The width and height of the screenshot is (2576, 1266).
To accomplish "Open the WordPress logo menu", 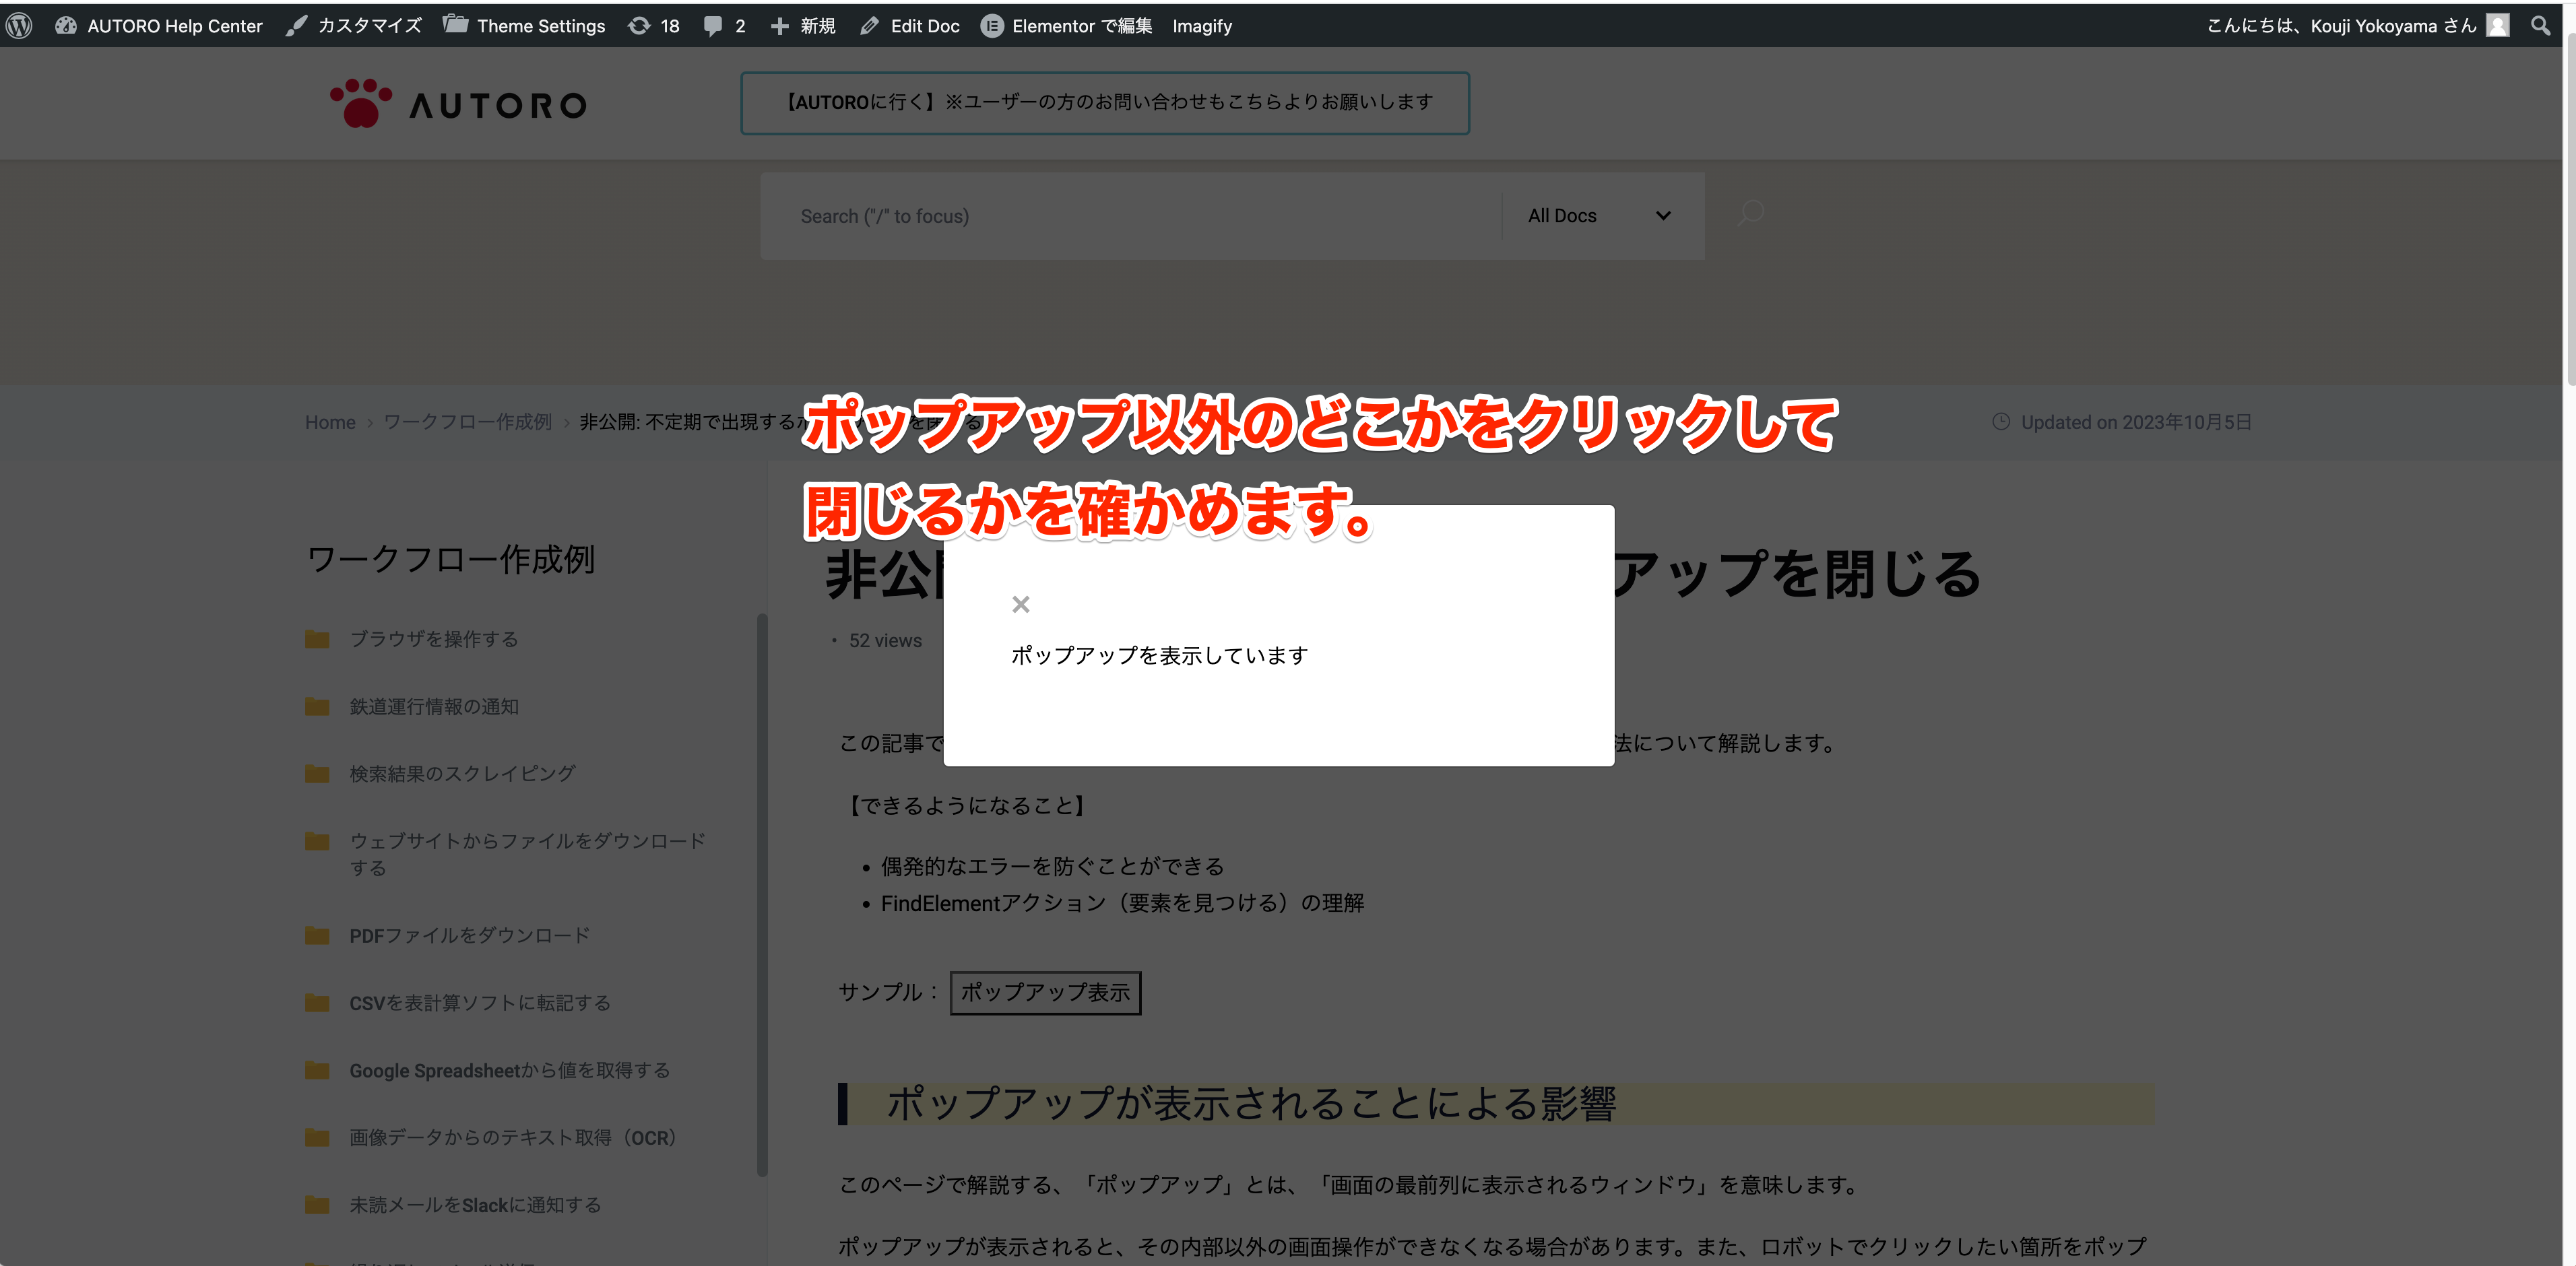I will click(x=20, y=25).
